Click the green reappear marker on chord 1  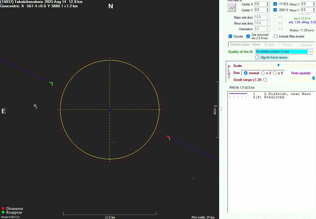51,83
